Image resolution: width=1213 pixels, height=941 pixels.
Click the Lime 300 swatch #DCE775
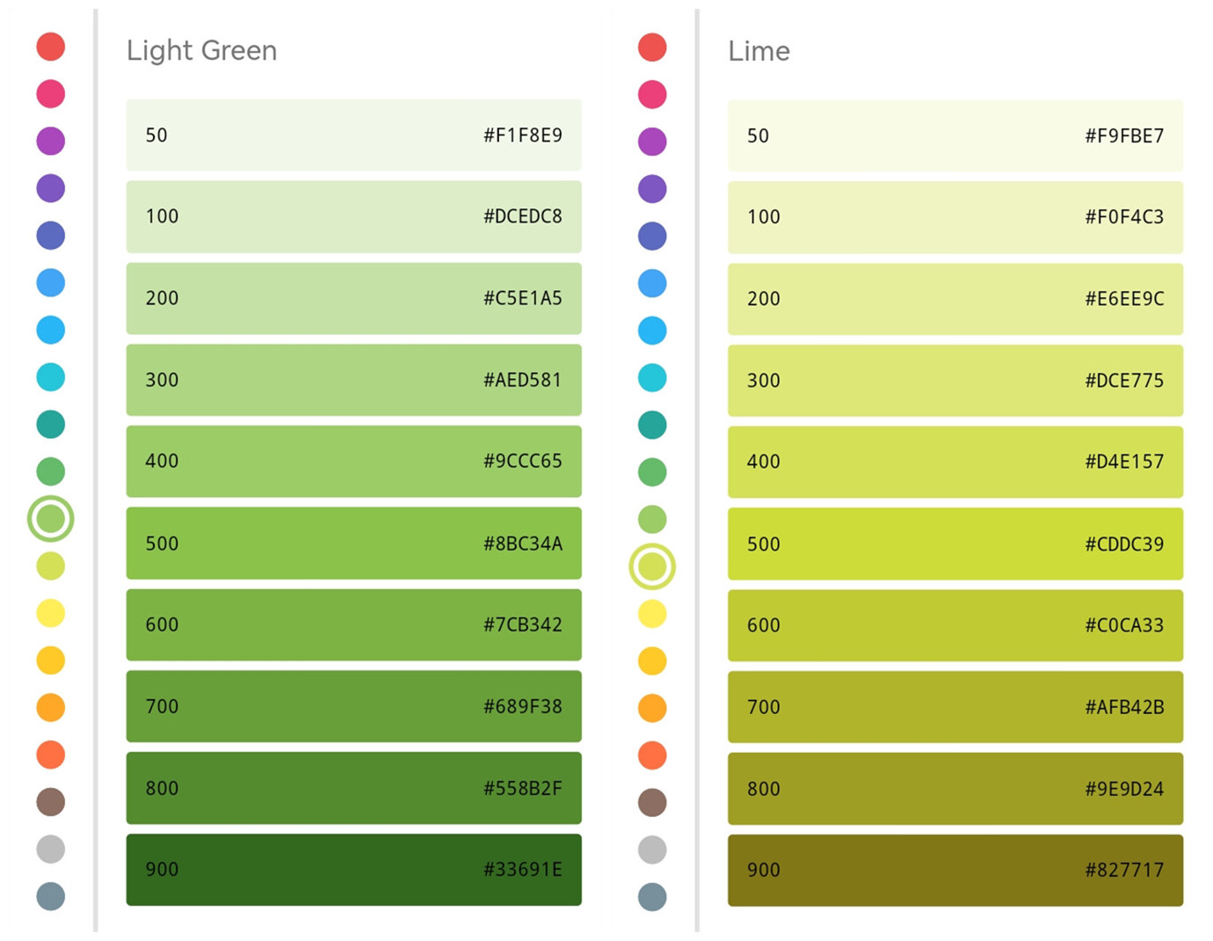955,380
